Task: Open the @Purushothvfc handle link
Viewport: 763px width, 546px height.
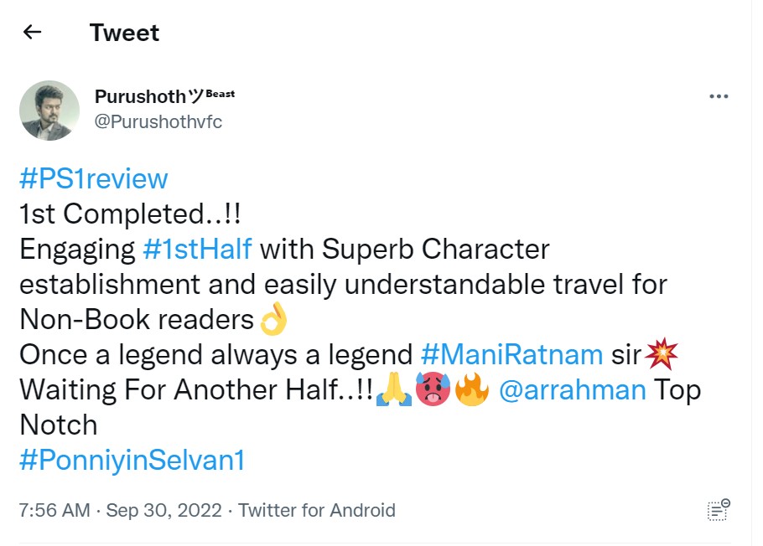Action: (x=158, y=122)
